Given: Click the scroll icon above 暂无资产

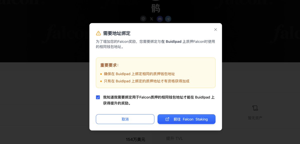Looking at the screenshot, I should coord(255,108).
